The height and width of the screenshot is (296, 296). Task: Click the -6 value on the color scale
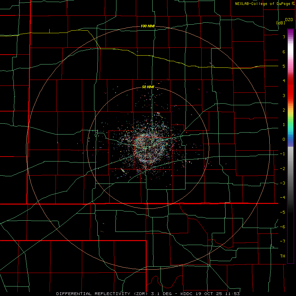pos(283,227)
